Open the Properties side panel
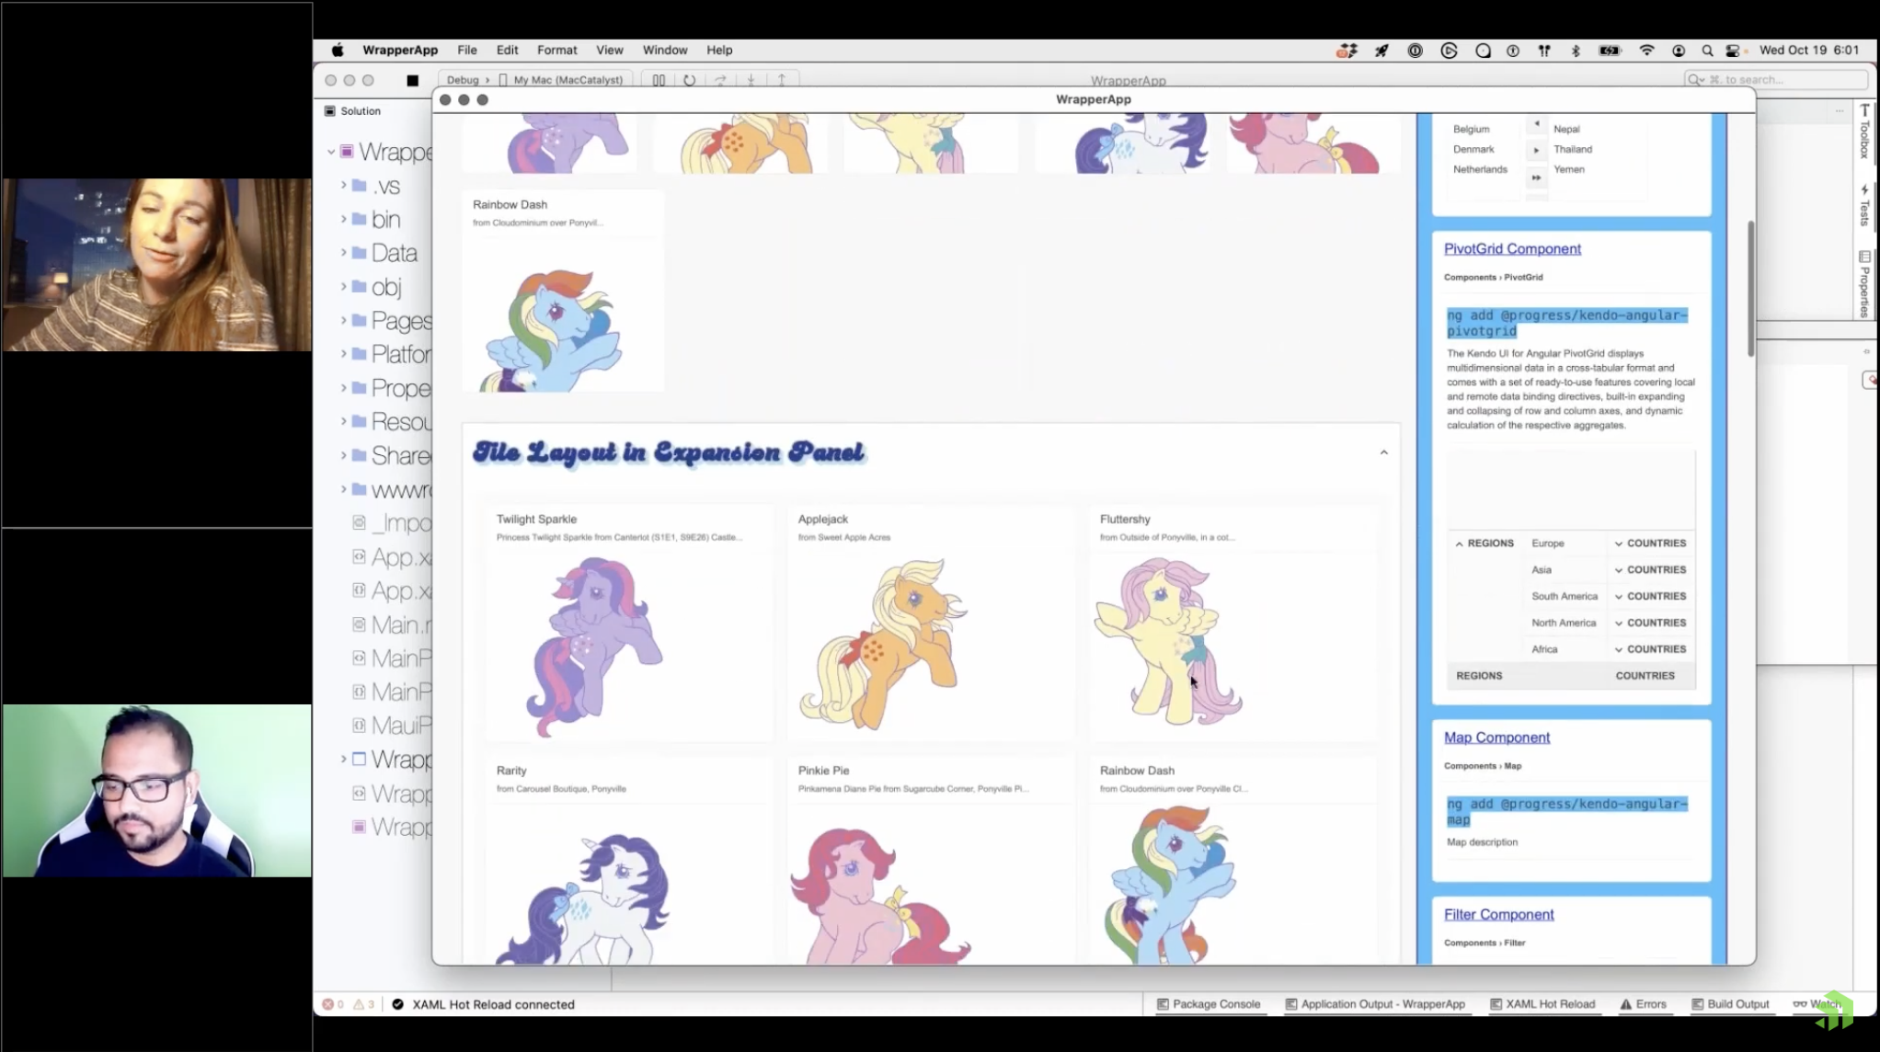 click(1864, 283)
